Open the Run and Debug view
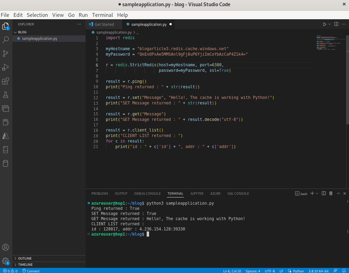 coord(5,67)
